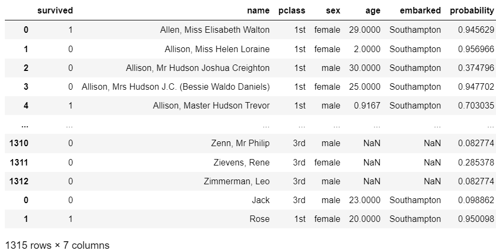
Task: Select the 'age' column header
Action: coord(373,10)
